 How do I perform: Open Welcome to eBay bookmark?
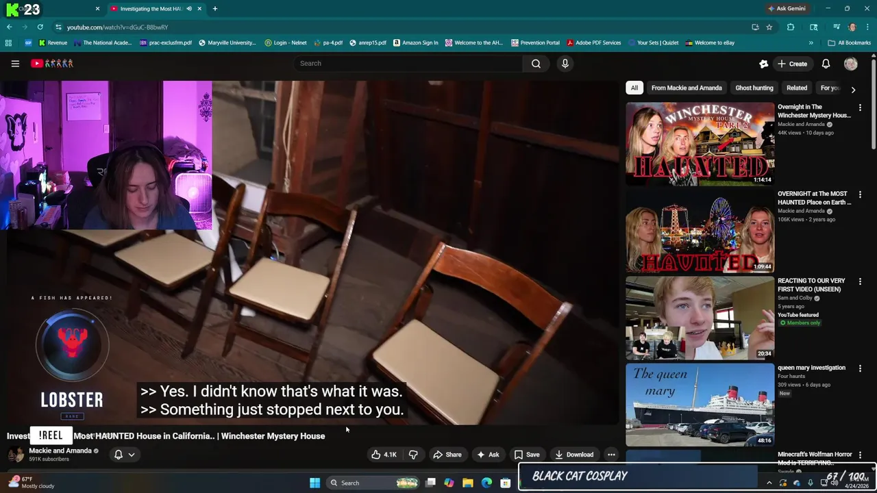tap(709, 42)
